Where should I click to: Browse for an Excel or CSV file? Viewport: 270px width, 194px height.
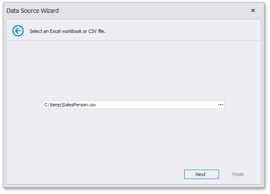click(x=221, y=105)
